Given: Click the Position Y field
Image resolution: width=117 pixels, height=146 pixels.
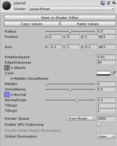Looking at the screenshot, I should click(73, 37).
